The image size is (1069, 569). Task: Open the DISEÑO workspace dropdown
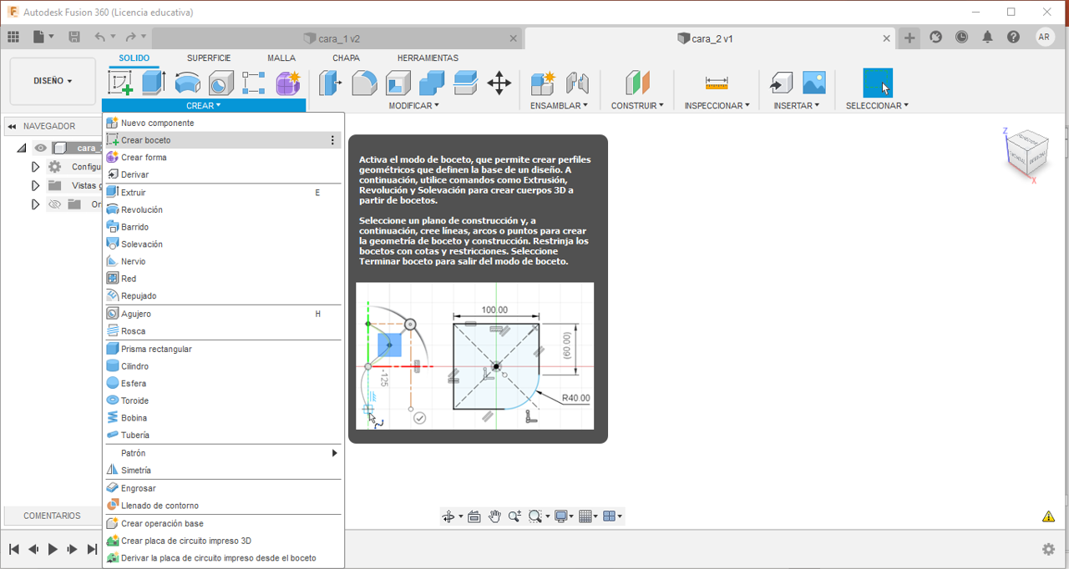pos(53,81)
